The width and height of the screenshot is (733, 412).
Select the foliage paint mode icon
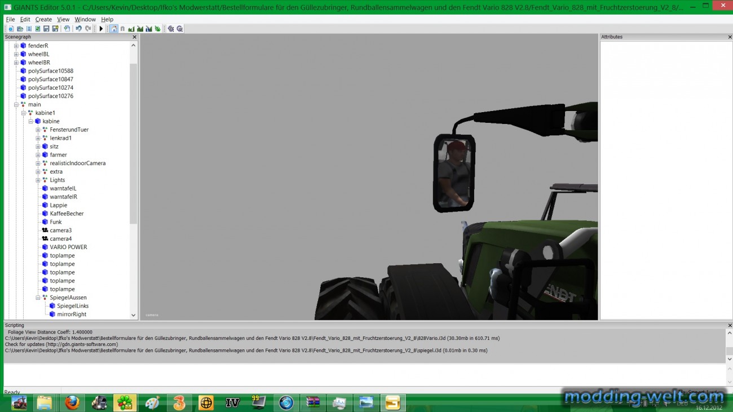coord(157,29)
